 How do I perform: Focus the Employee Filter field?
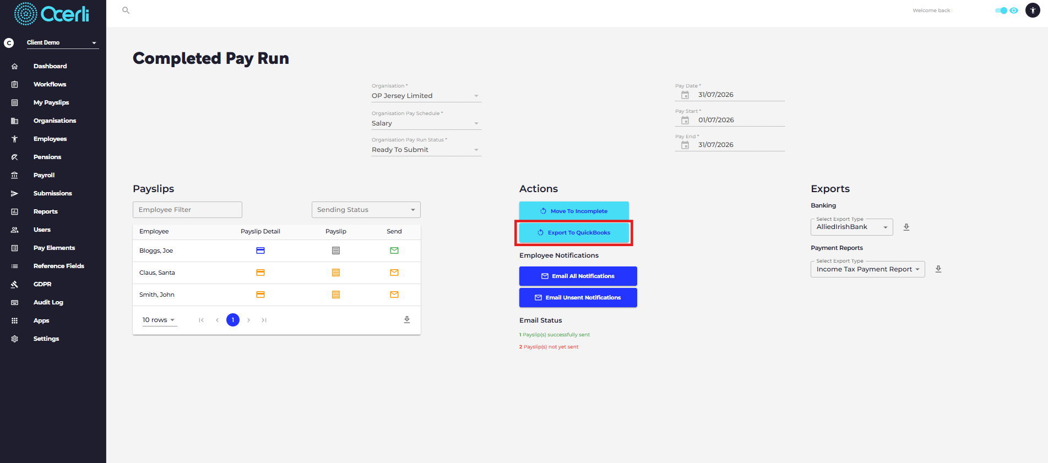(x=187, y=210)
